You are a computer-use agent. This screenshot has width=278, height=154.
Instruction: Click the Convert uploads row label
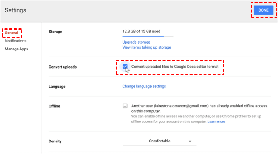coord(63,67)
